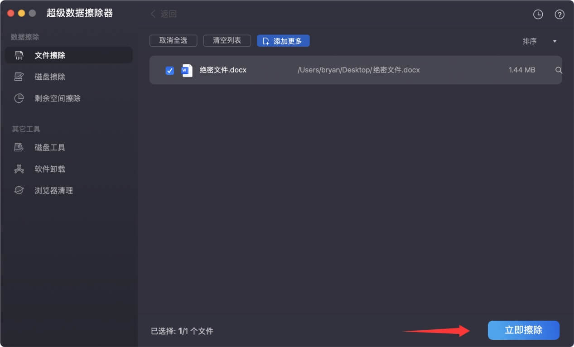Click 取消全选 to deselect all files

pos(173,40)
